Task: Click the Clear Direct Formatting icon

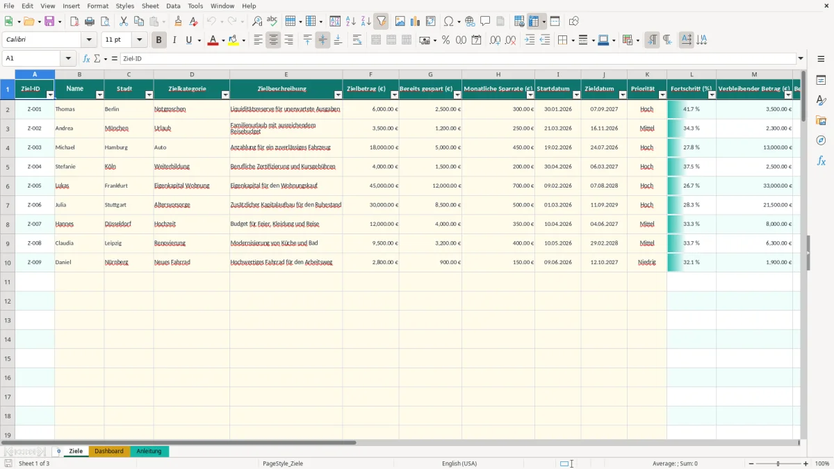Action: click(193, 22)
